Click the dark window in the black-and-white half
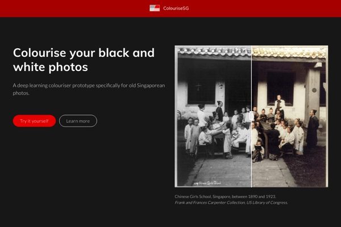The width and height of the screenshot is (341, 227). point(197,85)
